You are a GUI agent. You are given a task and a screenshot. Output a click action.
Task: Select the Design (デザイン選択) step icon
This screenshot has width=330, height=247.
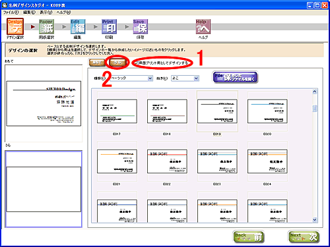click(15, 26)
